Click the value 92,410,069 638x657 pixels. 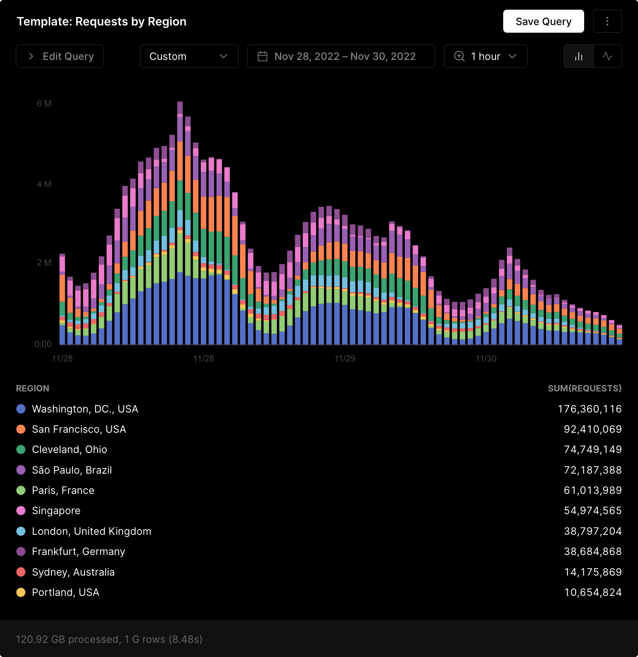[x=593, y=429]
